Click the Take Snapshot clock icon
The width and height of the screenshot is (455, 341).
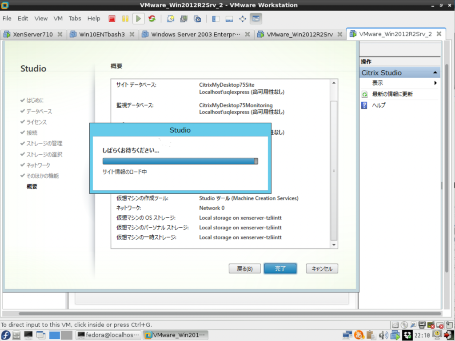170,19
